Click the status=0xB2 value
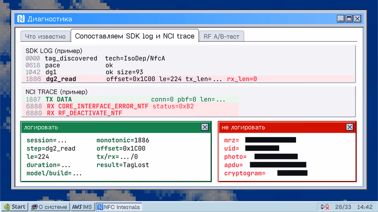The width and height of the screenshot is (378, 212). click(x=173, y=106)
